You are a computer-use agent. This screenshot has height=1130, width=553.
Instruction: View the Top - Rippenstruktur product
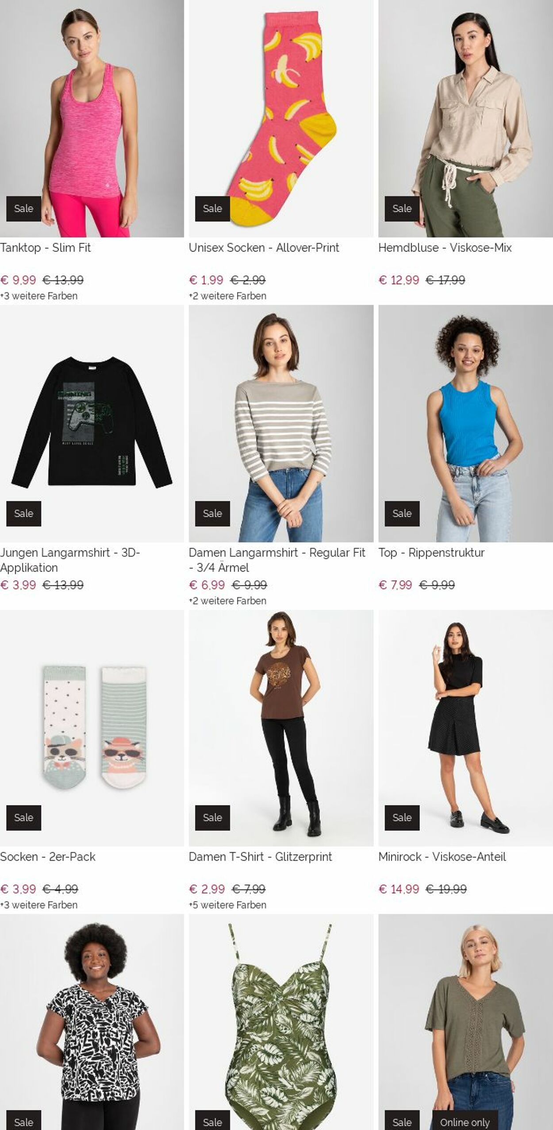[431, 553]
